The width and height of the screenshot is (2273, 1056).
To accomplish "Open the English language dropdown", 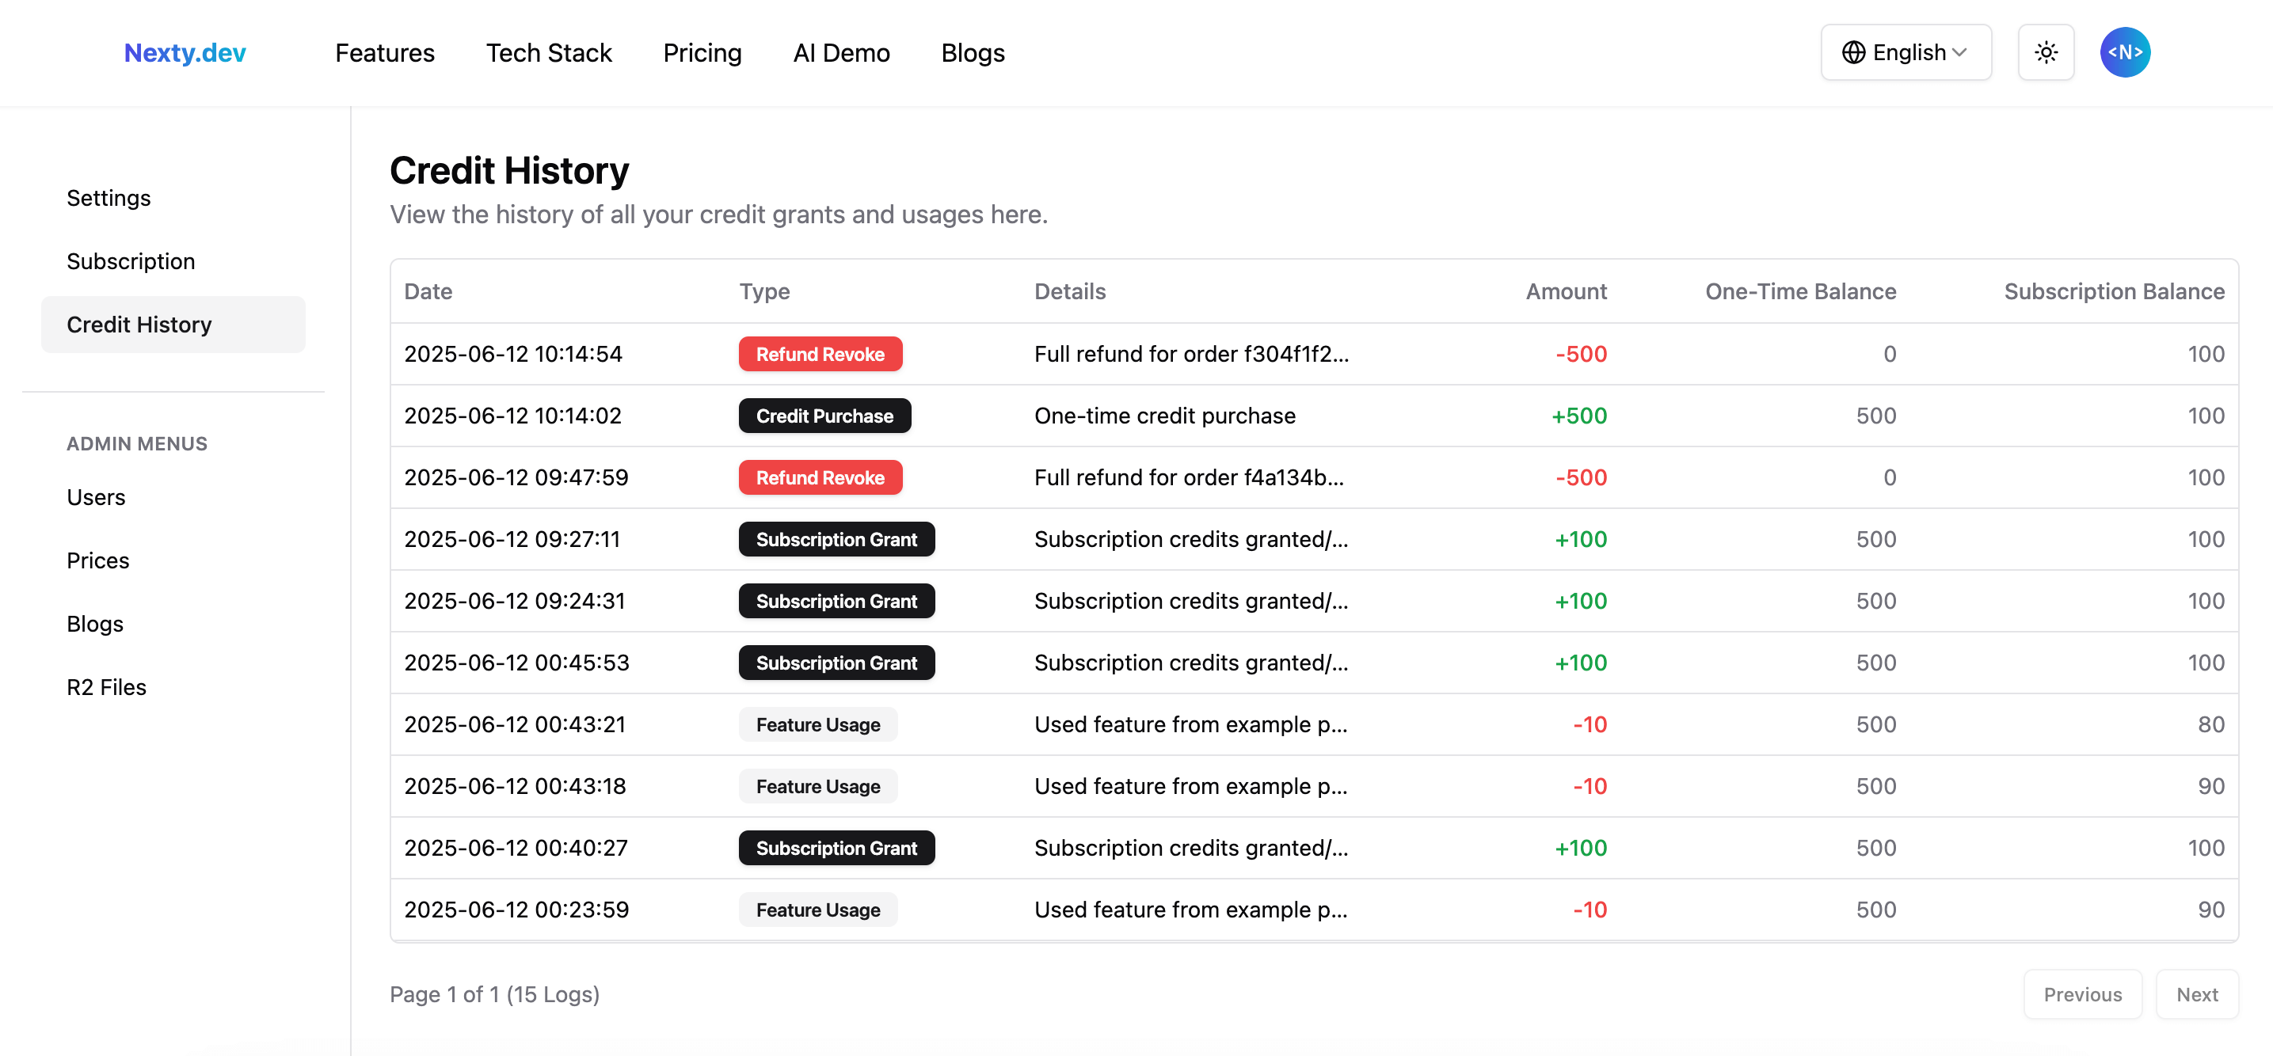I will (1906, 53).
